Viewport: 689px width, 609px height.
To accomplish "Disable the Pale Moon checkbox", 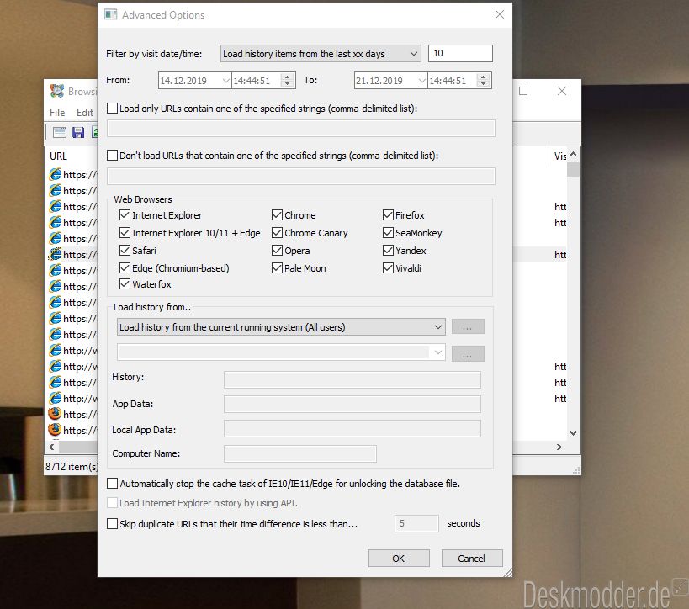I will coord(277,268).
